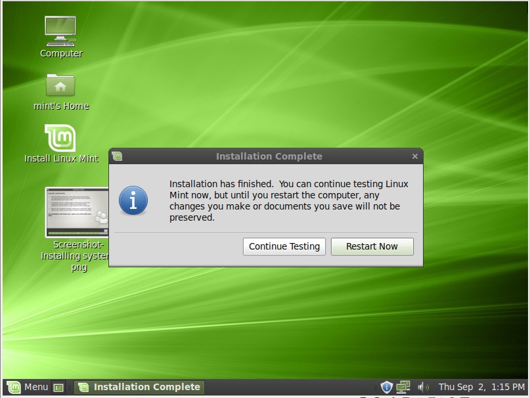Image resolution: width=530 pixels, height=398 pixels.
Task: Click Restart Now button
Action: pyautogui.click(x=372, y=246)
